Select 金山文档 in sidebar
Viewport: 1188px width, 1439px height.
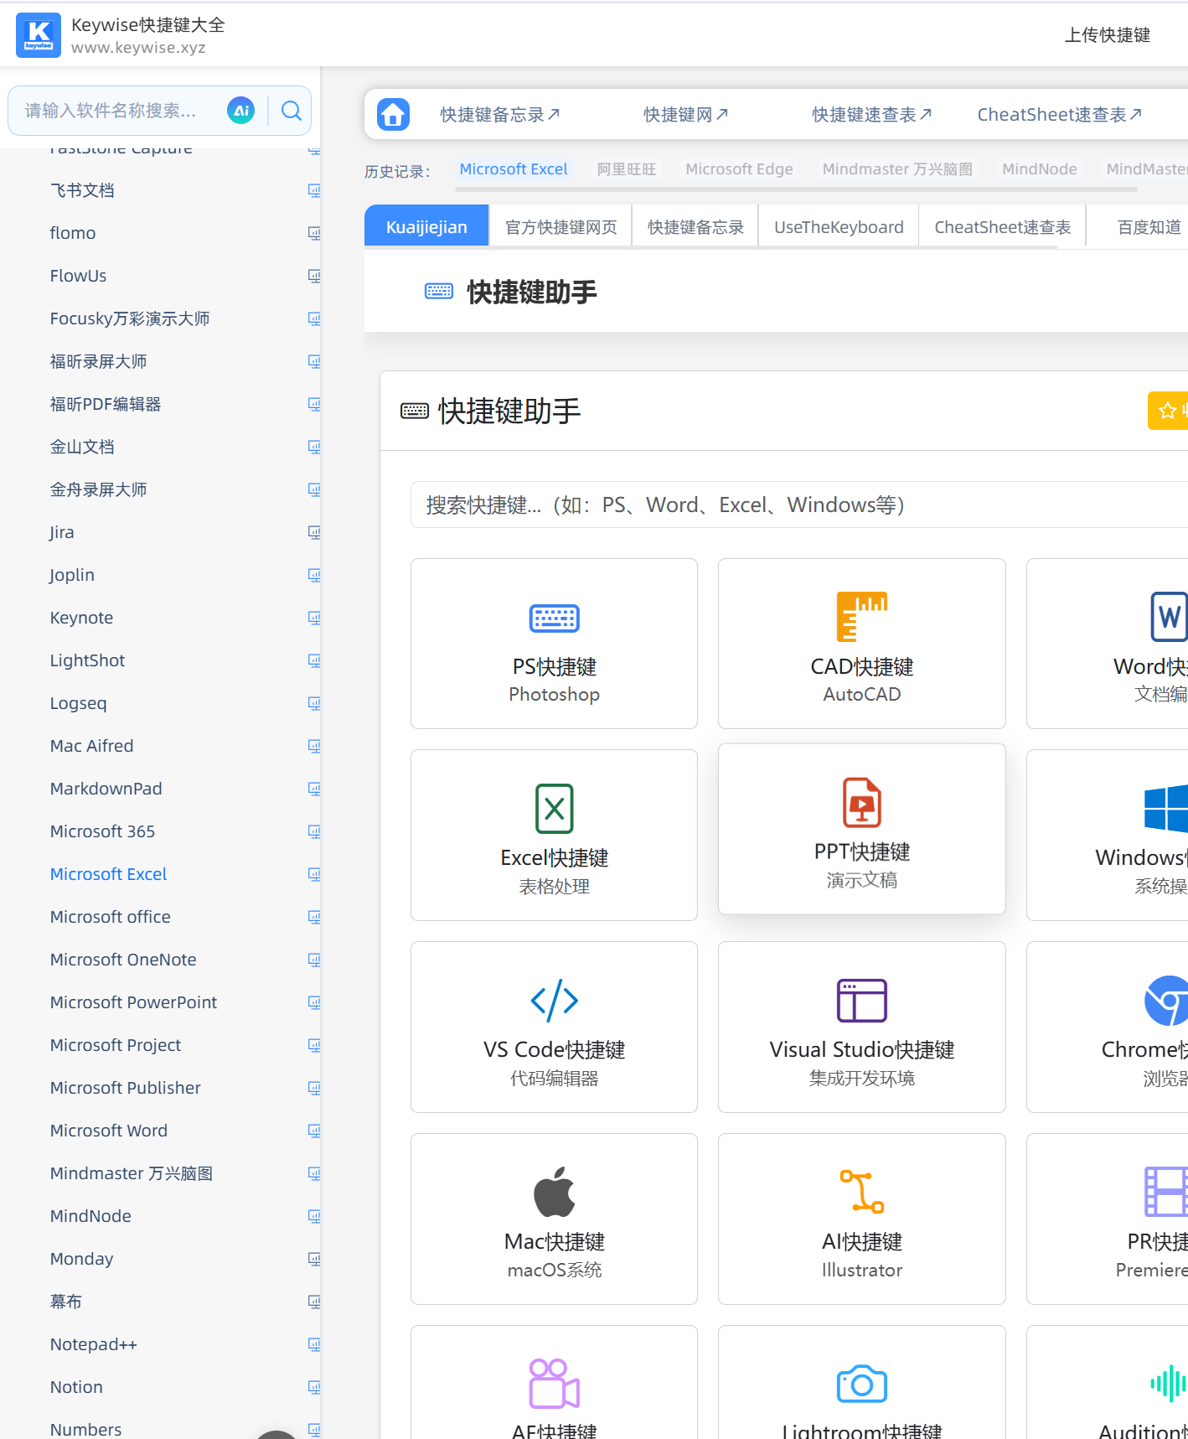tap(82, 447)
